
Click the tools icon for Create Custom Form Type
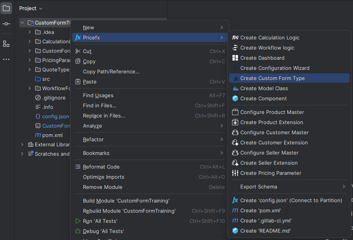pos(236,78)
